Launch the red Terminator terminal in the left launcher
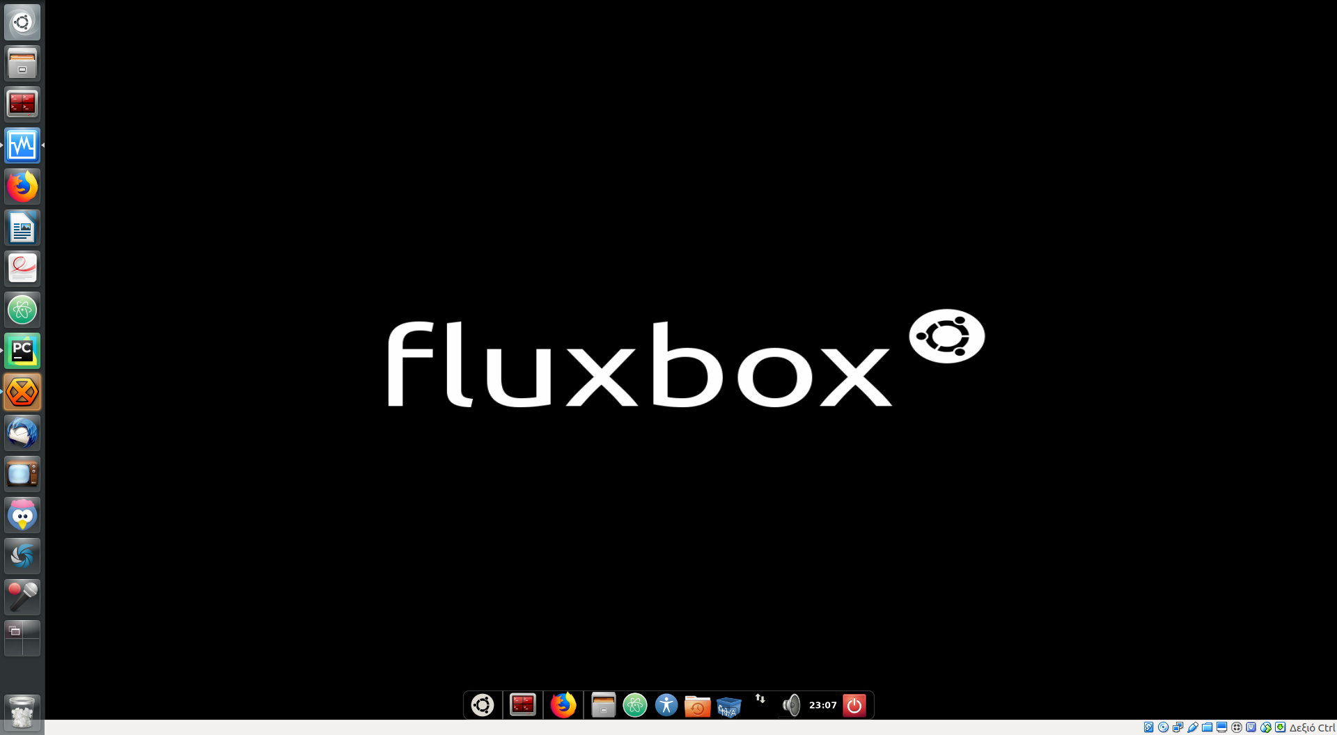1337x735 pixels. tap(22, 104)
